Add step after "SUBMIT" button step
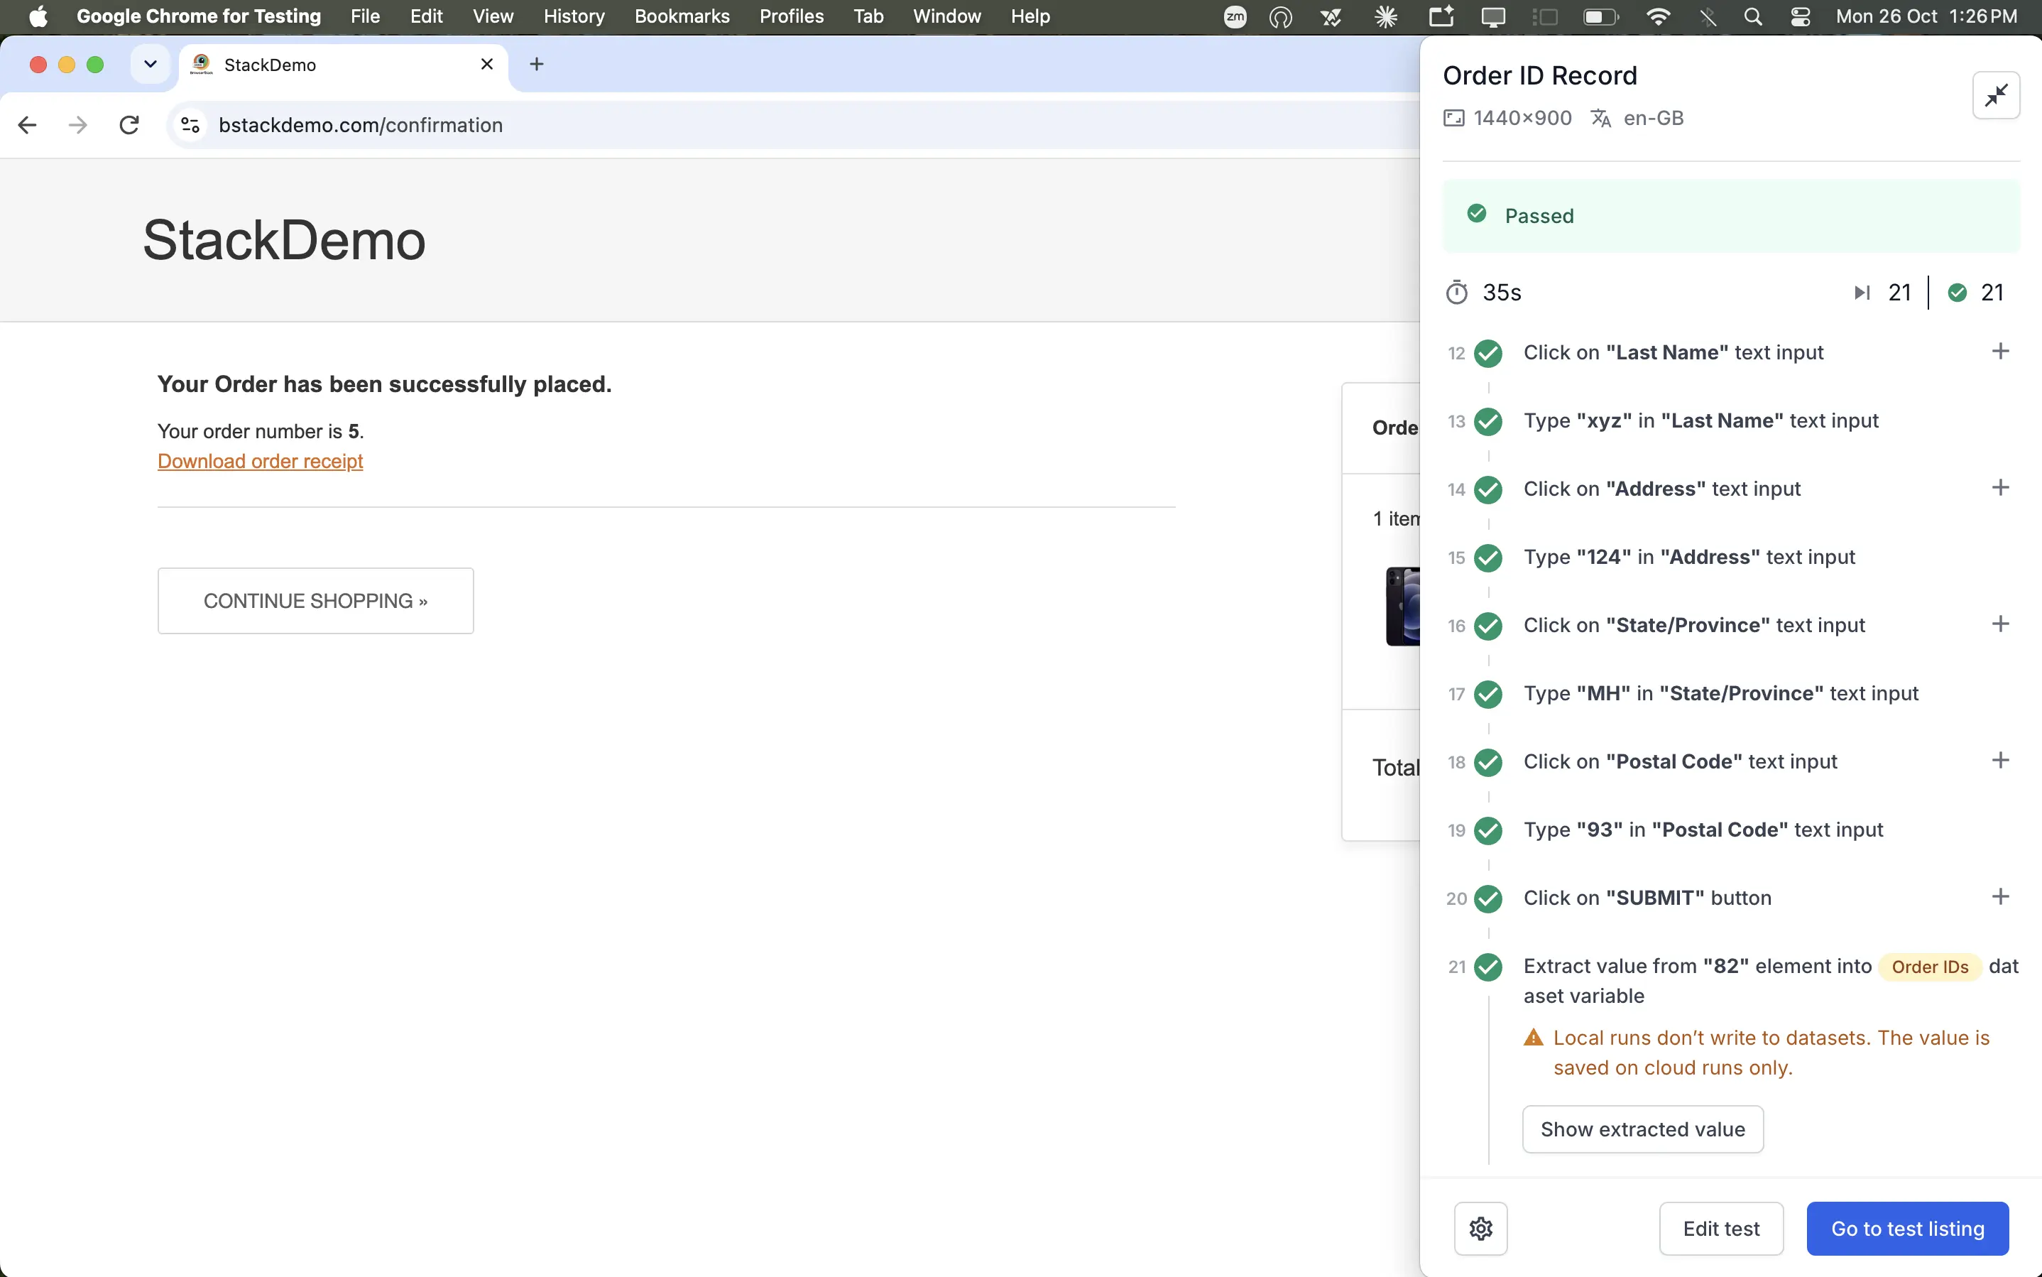Screen dimensions: 2042x1277 [2000, 896]
